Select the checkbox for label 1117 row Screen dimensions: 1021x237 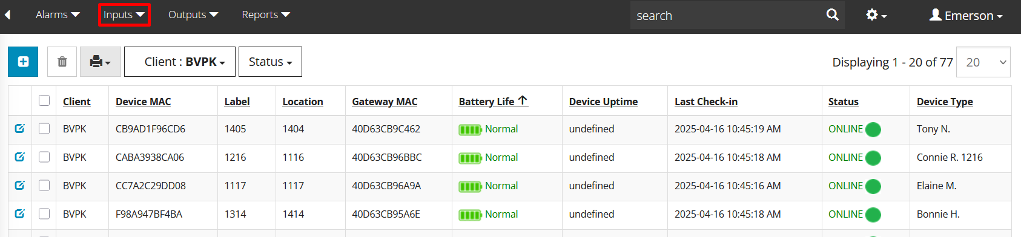pyautogui.click(x=44, y=186)
